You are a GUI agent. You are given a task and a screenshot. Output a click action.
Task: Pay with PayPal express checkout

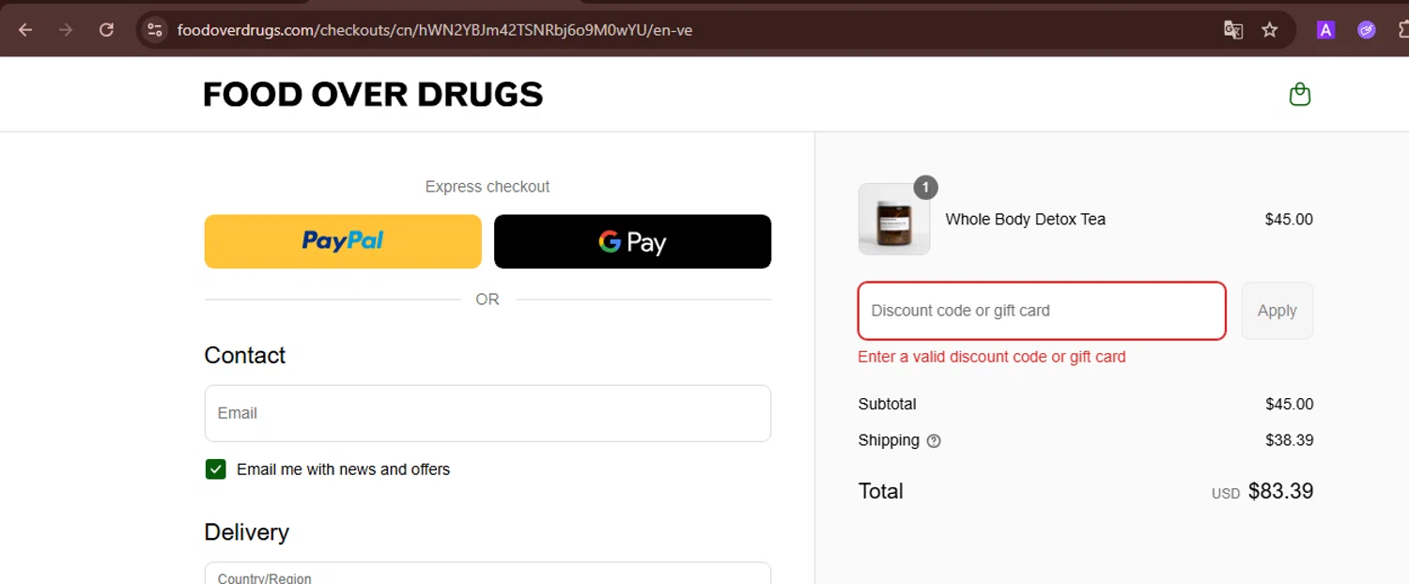coord(343,241)
